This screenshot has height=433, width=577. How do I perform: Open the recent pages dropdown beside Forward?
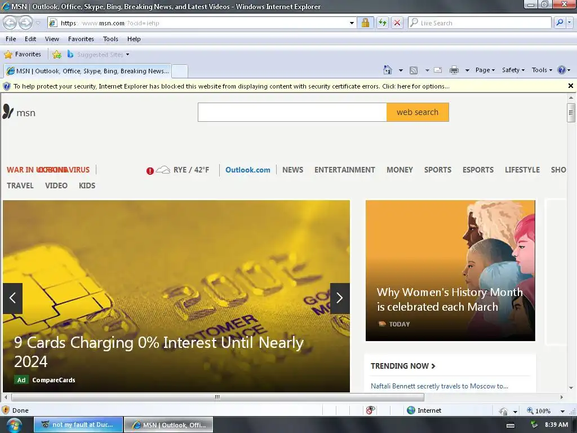38,23
